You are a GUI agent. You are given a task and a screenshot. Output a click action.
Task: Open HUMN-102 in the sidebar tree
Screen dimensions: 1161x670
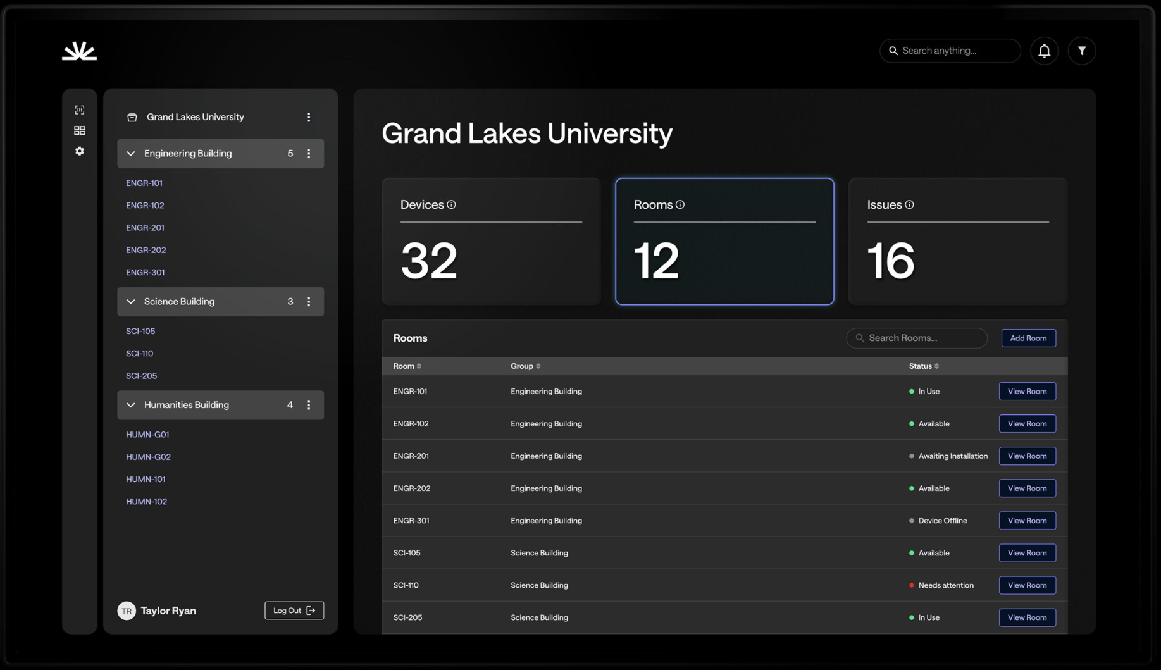coord(147,502)
